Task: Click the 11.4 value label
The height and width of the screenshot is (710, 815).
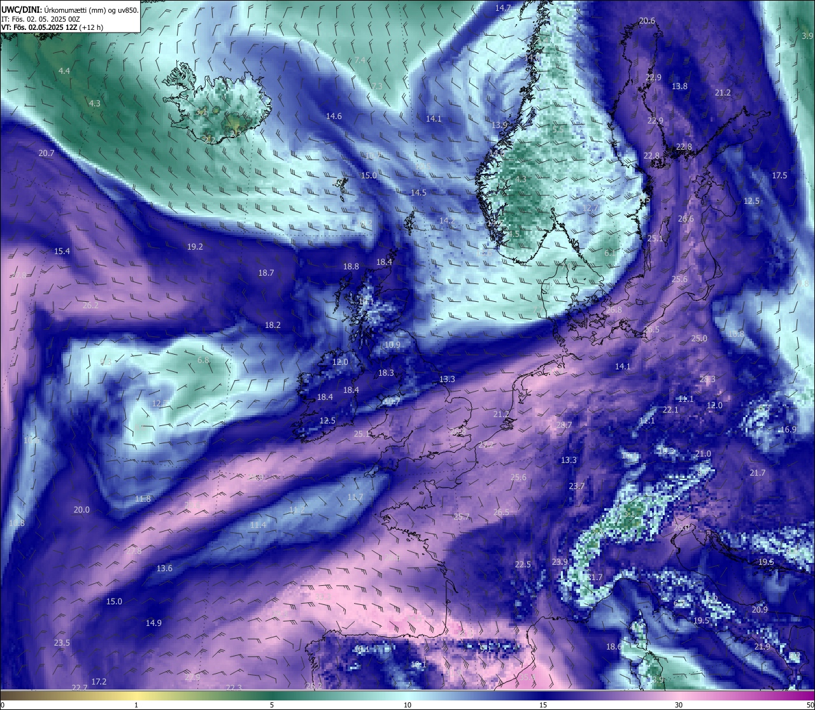Action: tap(257, 525)
